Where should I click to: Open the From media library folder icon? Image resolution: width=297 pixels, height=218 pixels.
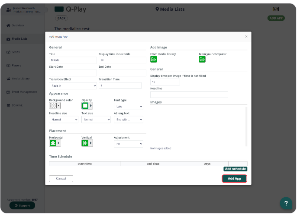[x=153, y=59]
